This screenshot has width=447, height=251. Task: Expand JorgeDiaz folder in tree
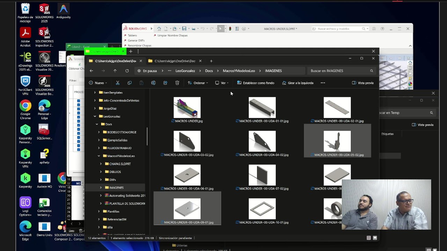point(95,108)
